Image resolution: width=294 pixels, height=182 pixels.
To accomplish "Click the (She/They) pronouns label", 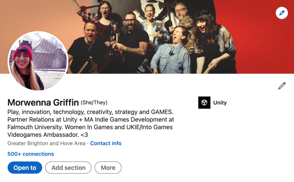I will (94, 103).
